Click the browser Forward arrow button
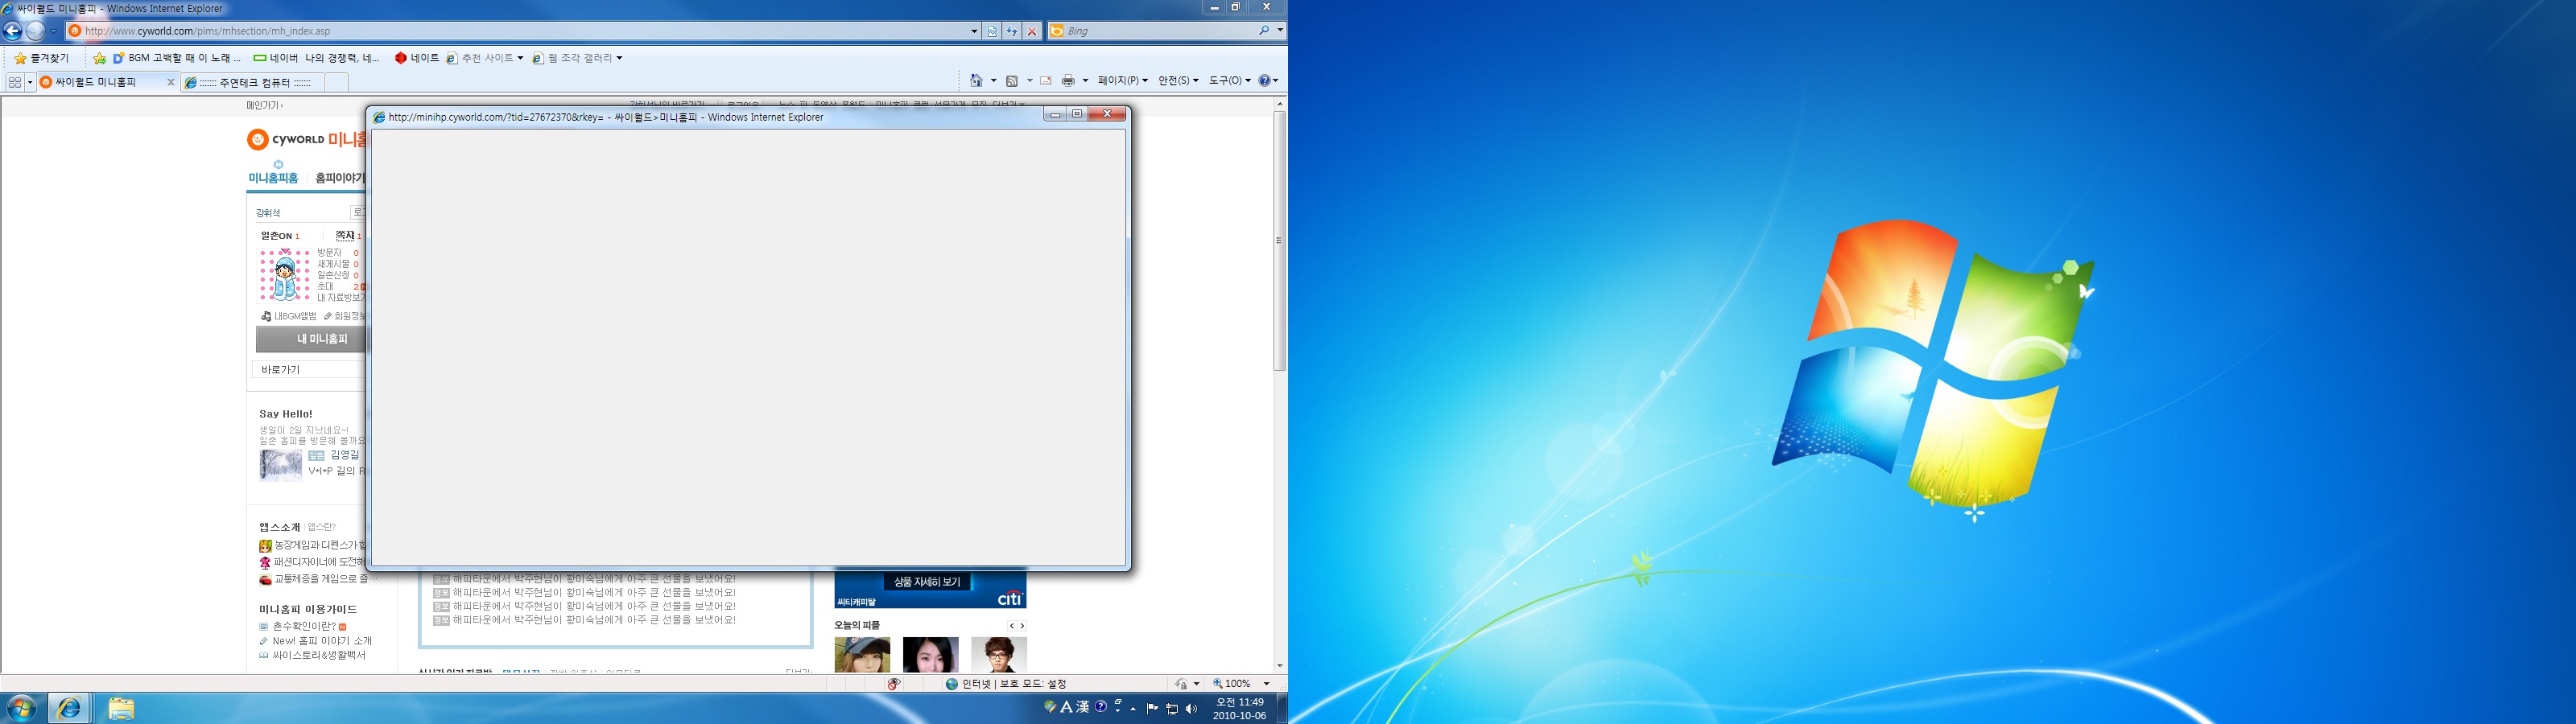Image resolution: width=2576 pixels, height=724 pixels. tap(36, 31)
